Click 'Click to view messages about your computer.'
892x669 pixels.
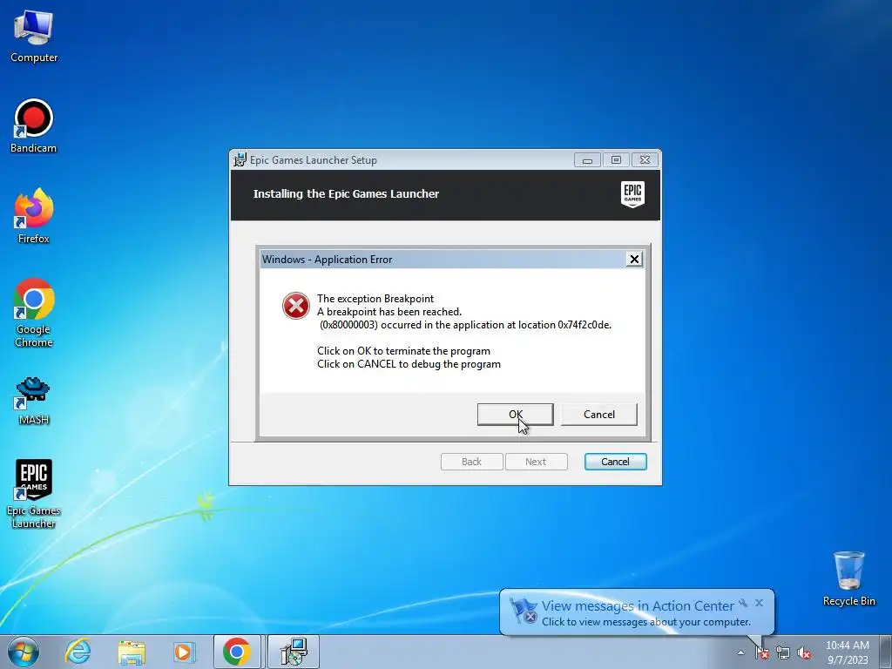pyautogui.click(x=646, y=622)
